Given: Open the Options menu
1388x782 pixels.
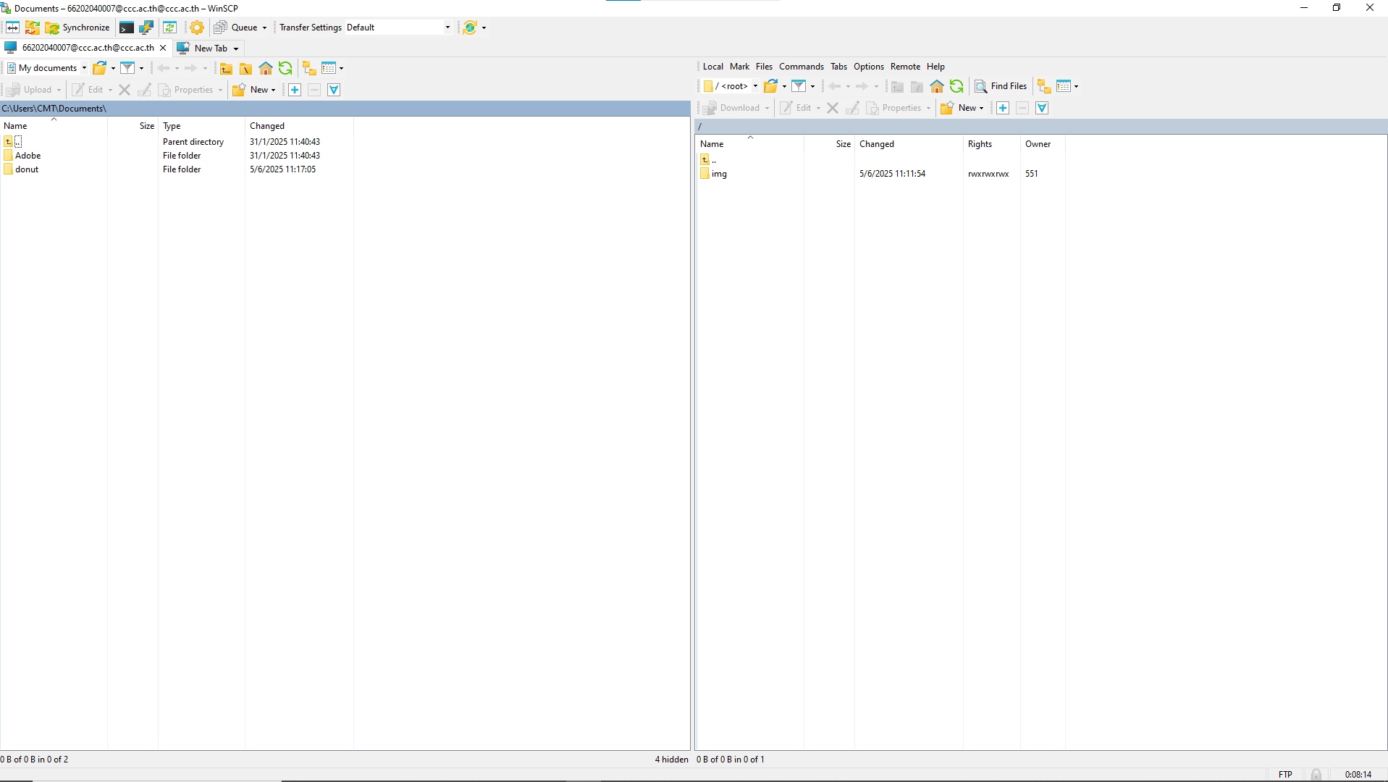Looking at the screenshot, I should point(868,67).
